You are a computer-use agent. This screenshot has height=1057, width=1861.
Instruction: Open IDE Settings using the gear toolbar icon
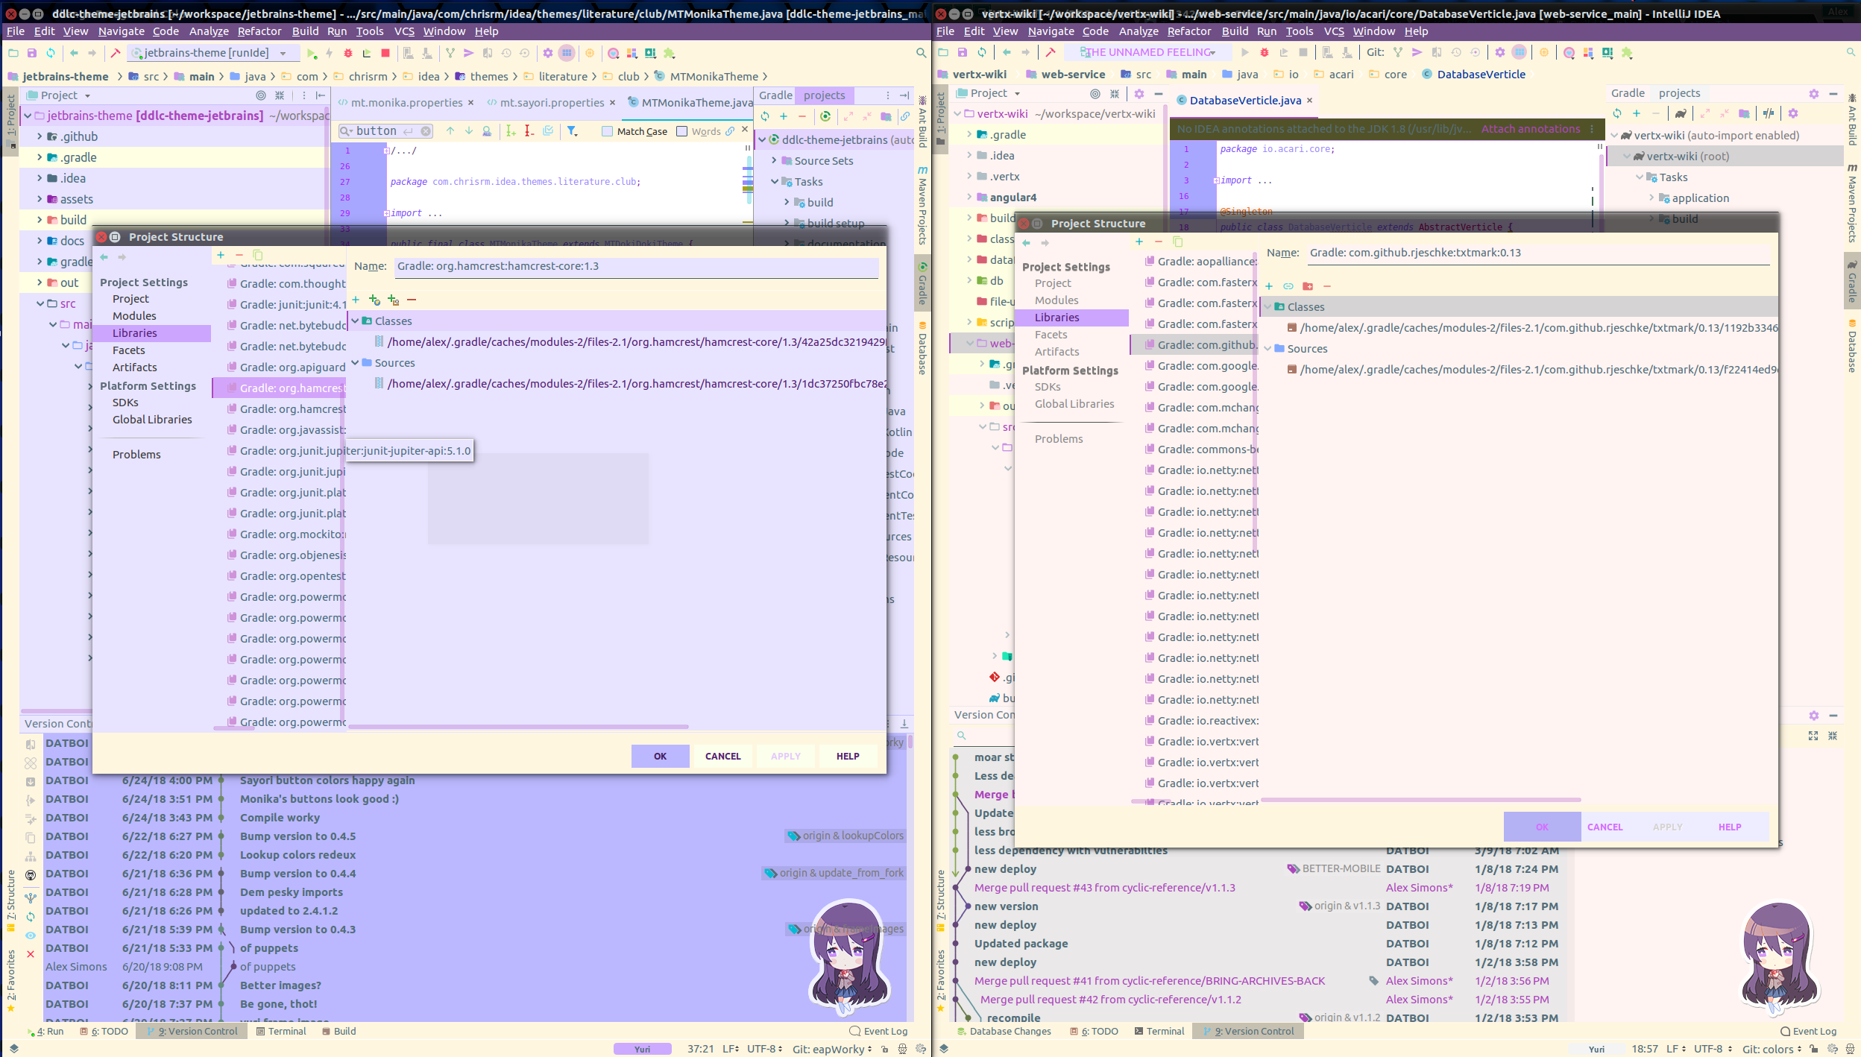(547, 53)
